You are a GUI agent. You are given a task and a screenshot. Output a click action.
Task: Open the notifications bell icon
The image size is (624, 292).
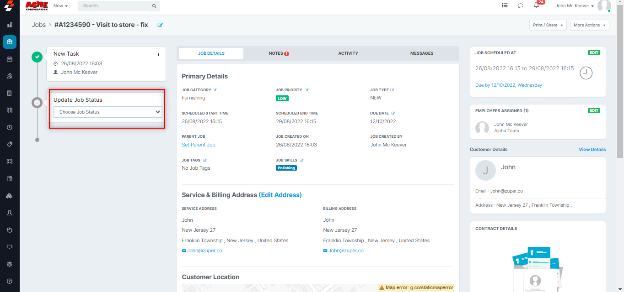click(536, 6)
